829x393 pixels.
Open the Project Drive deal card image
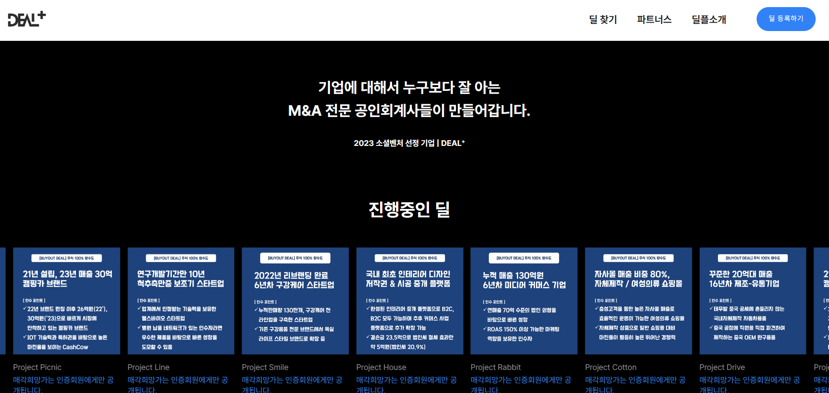[x=753, y=301]
